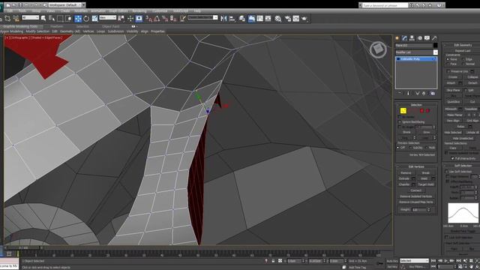
Task: Open the Customize menu
Action: point(160,11)
